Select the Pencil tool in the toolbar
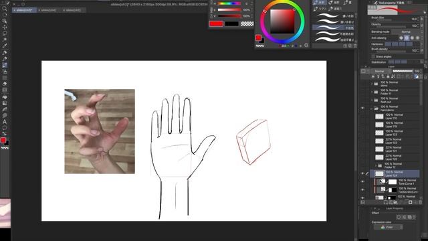 pyautogui.click(x=5, y=59)
